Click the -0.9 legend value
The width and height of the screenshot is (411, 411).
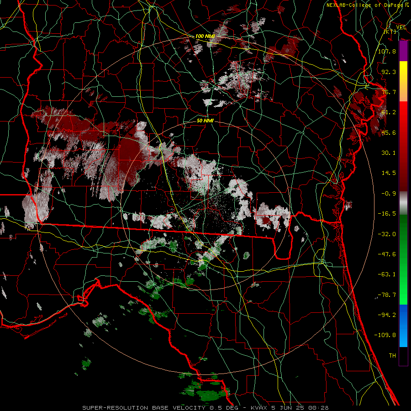pyautogui.click(x=389, y=194)
